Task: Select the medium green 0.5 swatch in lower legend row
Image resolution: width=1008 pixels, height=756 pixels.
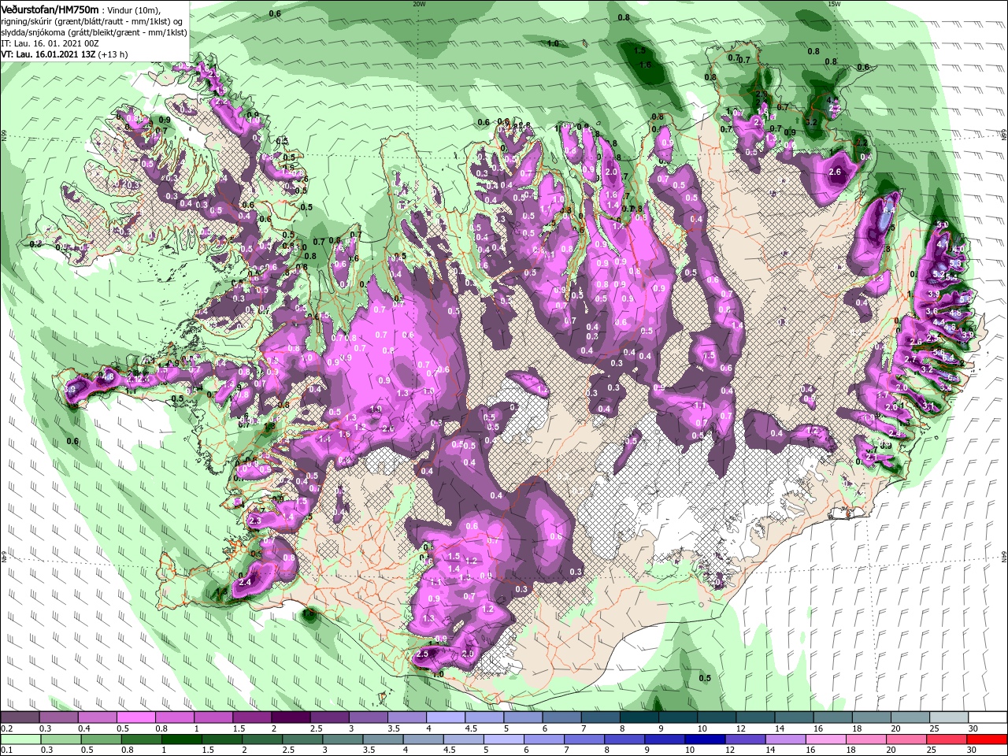Action: (x=102, y=739)
